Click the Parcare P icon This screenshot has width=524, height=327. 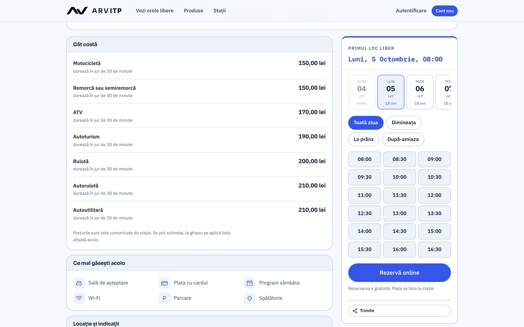point(164,298)
